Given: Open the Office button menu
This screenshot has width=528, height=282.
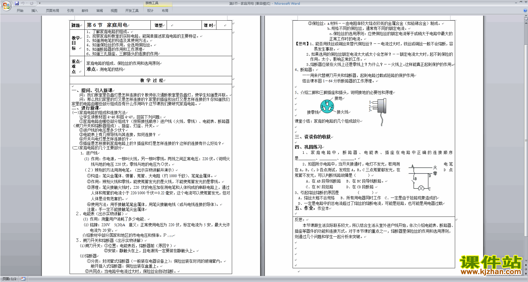Looking at the screenshot, I should 6,6.
